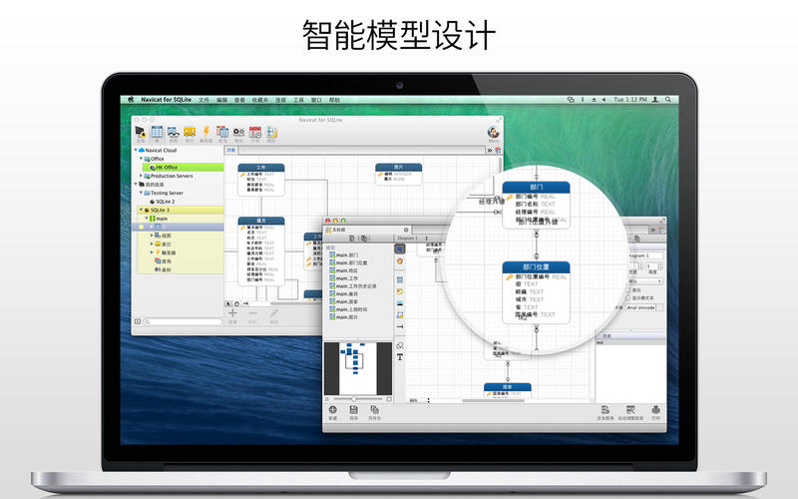This screenshot has width=798, height=499.
Task: Collapse the Navicat Cloud tree node
Action: point(136,151)
